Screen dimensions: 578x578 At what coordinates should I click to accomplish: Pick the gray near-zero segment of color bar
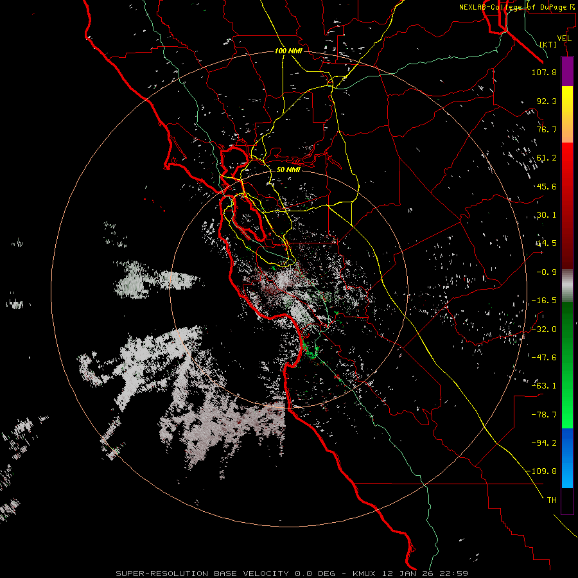(567, 286)
